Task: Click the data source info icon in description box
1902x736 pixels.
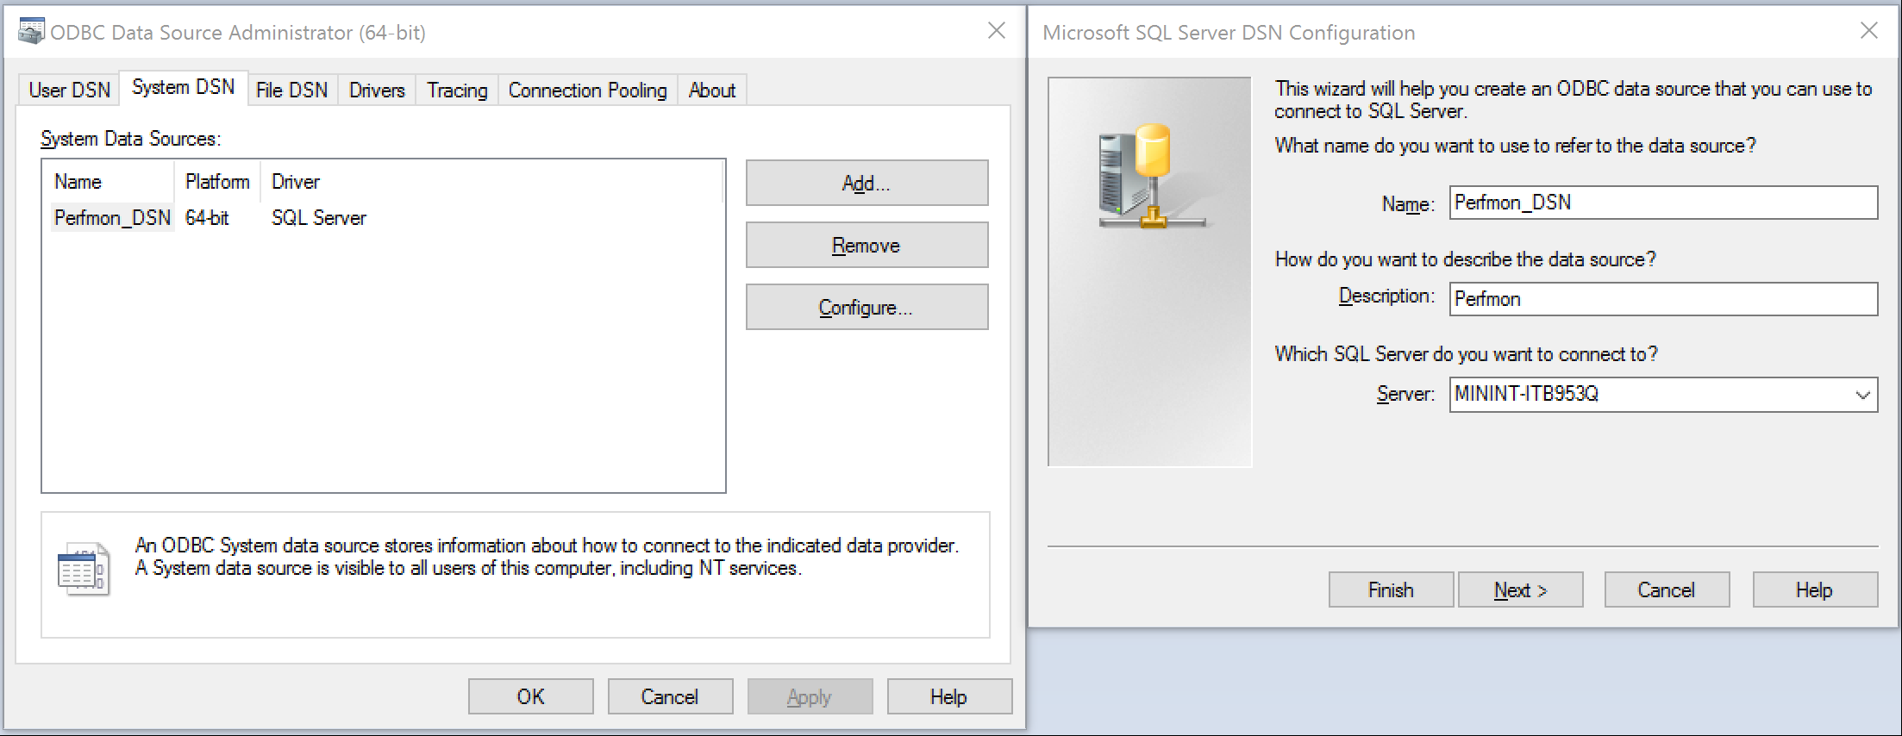Action: pos(83,569)
